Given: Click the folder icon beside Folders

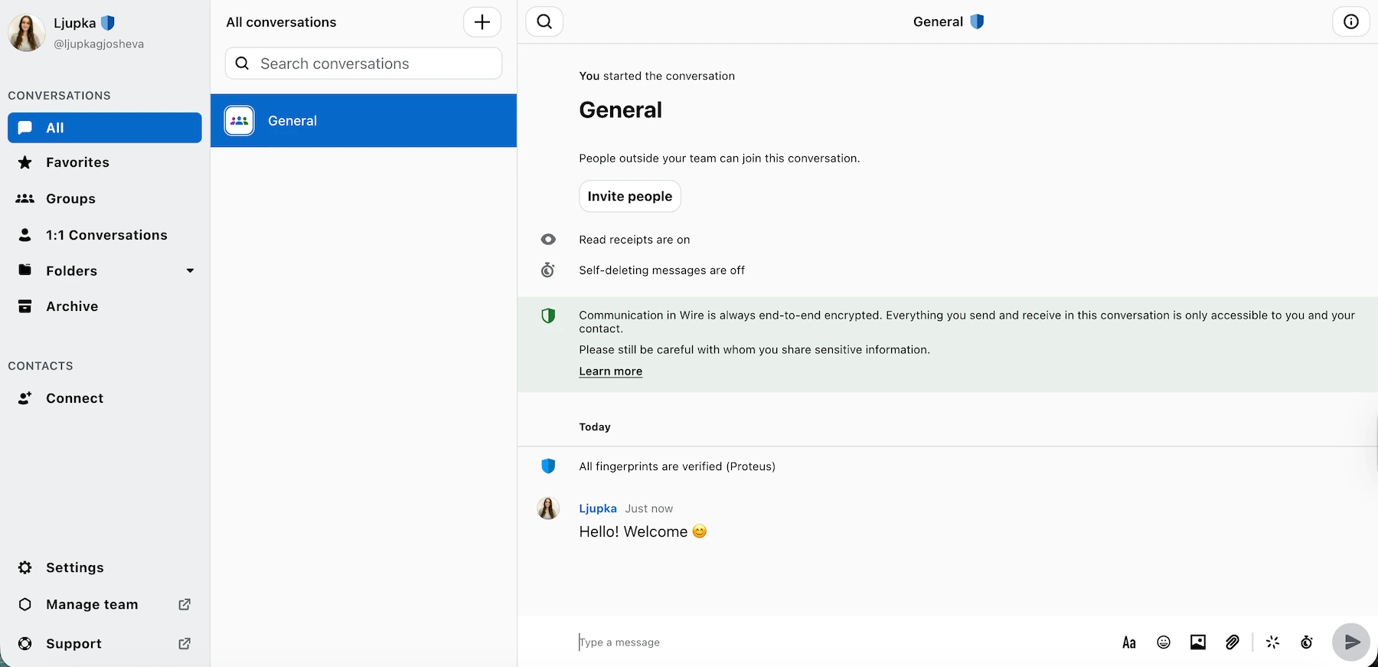Looking at the screenshot, I should pos(25,270).
